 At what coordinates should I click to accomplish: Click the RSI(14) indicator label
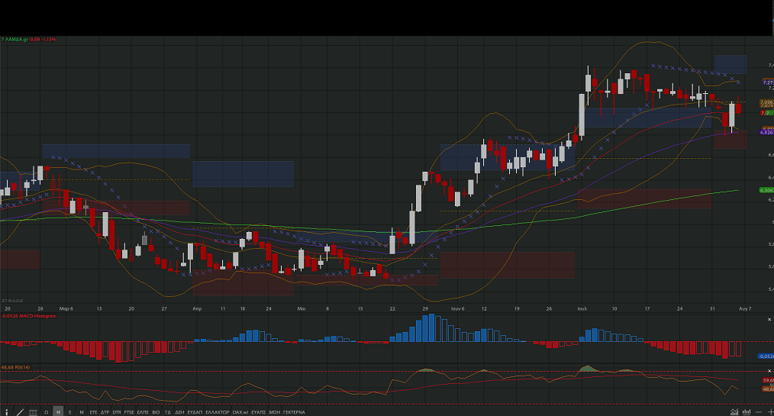point(22,368)
